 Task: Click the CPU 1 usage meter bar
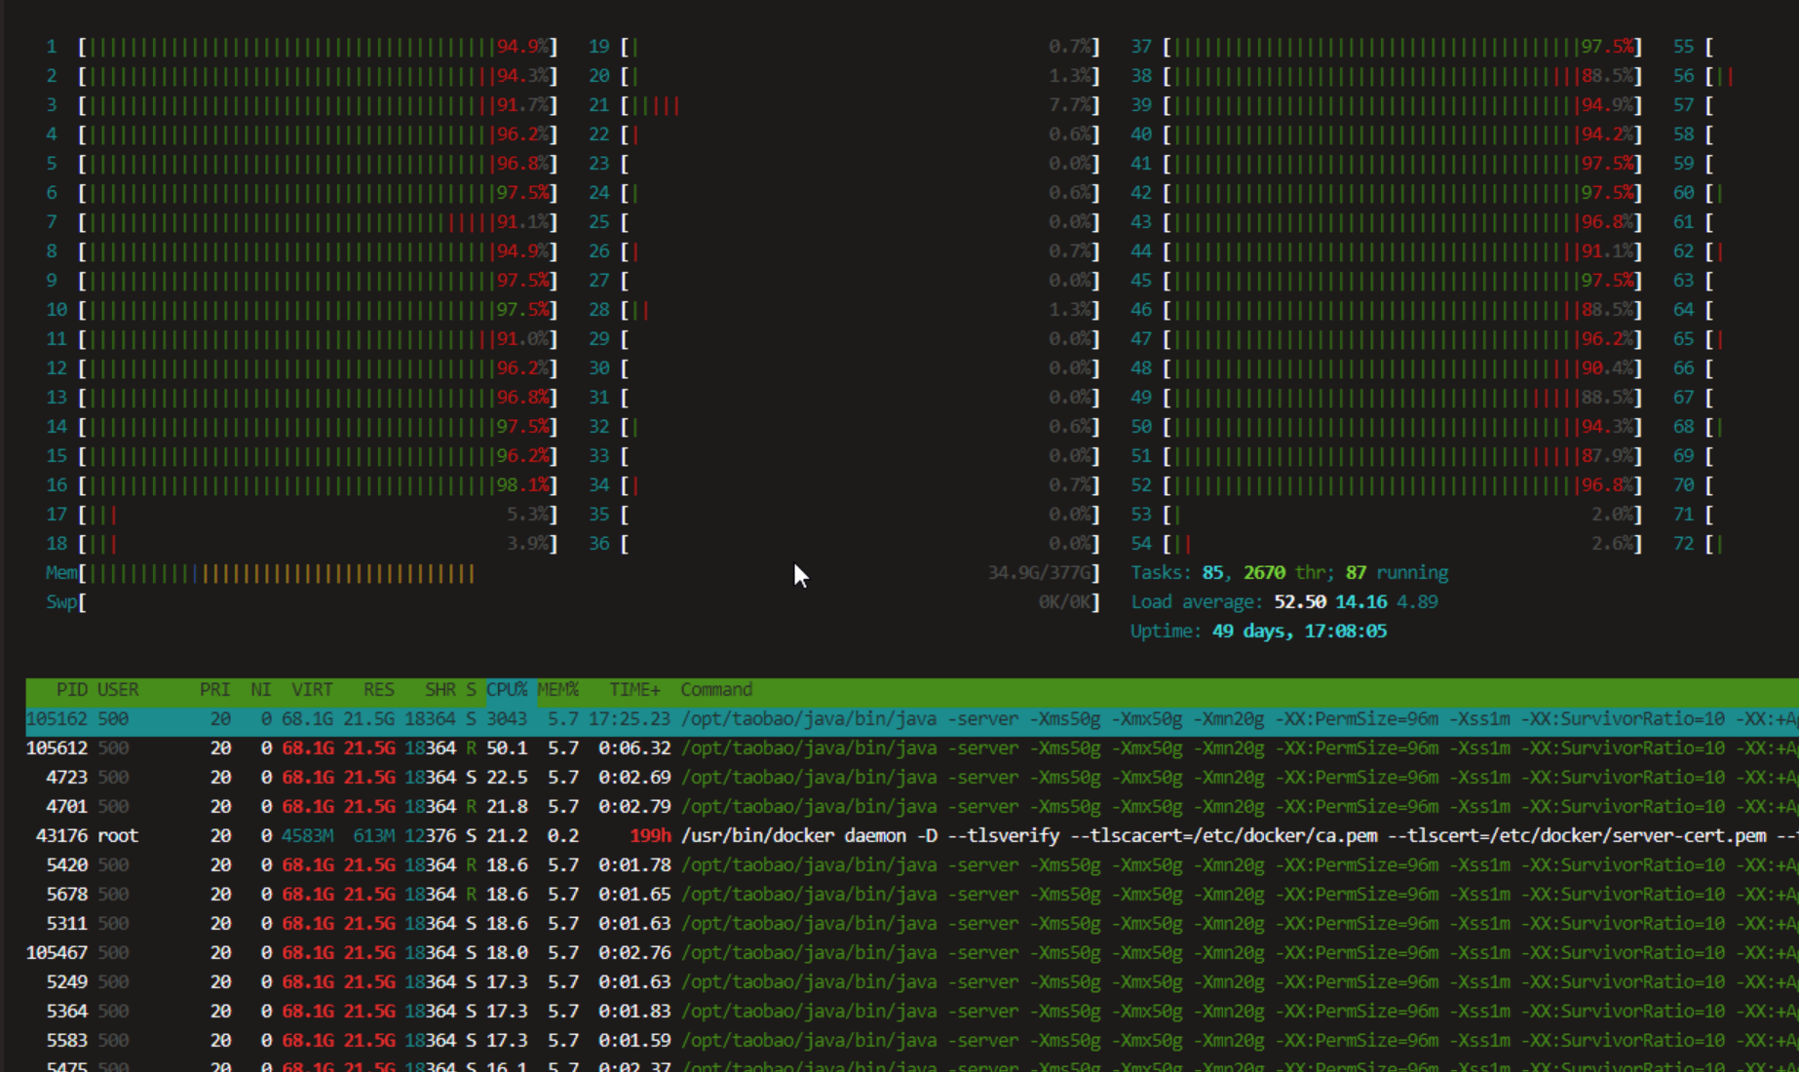pos(318,47)
